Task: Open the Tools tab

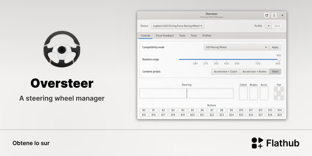Action: point(182,36)
